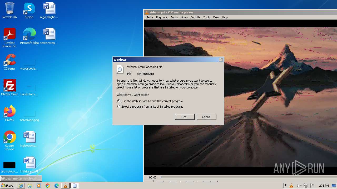The height and width of the screenshot is (189, 337).
Task: Open the Media menu in VLC
Action: pyautogui.click(x=149, y=17)
